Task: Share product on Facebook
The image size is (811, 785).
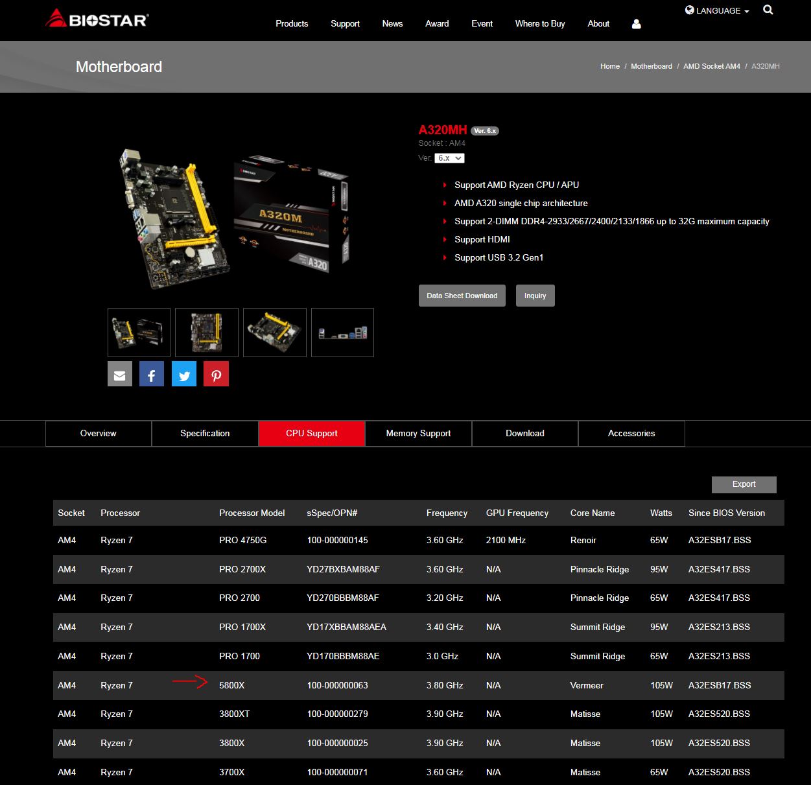Action: (152, 374)
